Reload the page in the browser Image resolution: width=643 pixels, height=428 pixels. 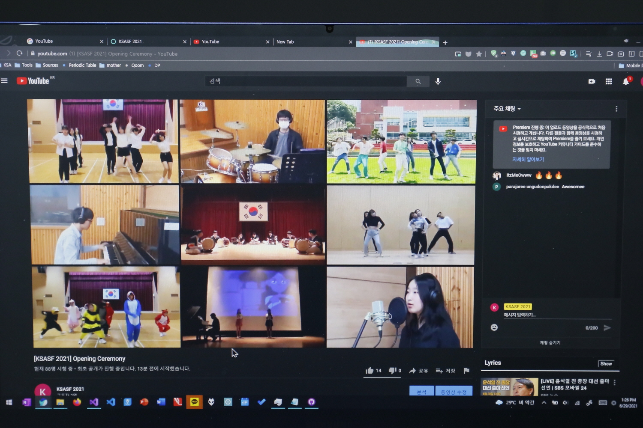pos(19,53)
